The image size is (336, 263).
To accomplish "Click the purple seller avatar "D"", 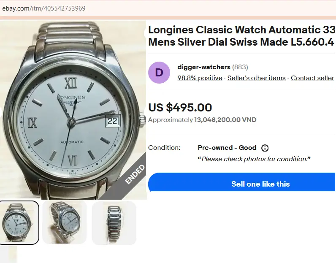I will click(x=159, y=73).
